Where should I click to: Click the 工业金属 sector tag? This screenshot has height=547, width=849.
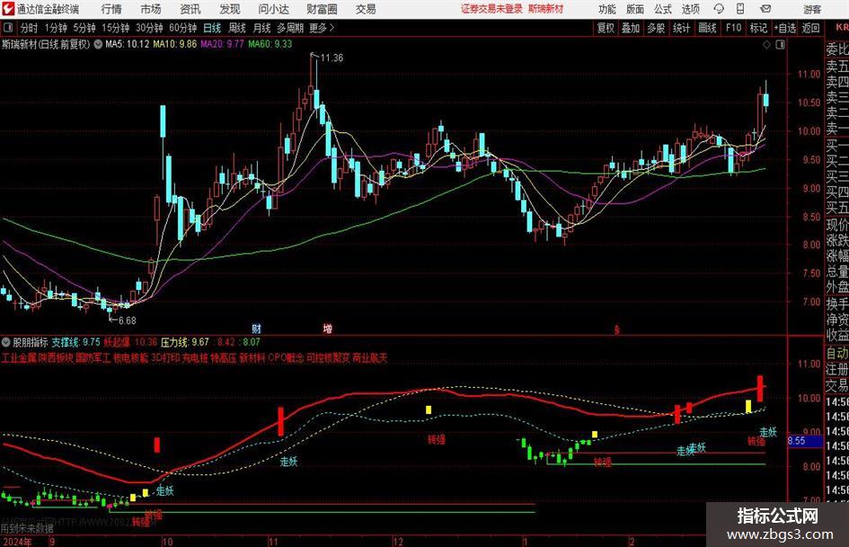(x=19, y=358)
